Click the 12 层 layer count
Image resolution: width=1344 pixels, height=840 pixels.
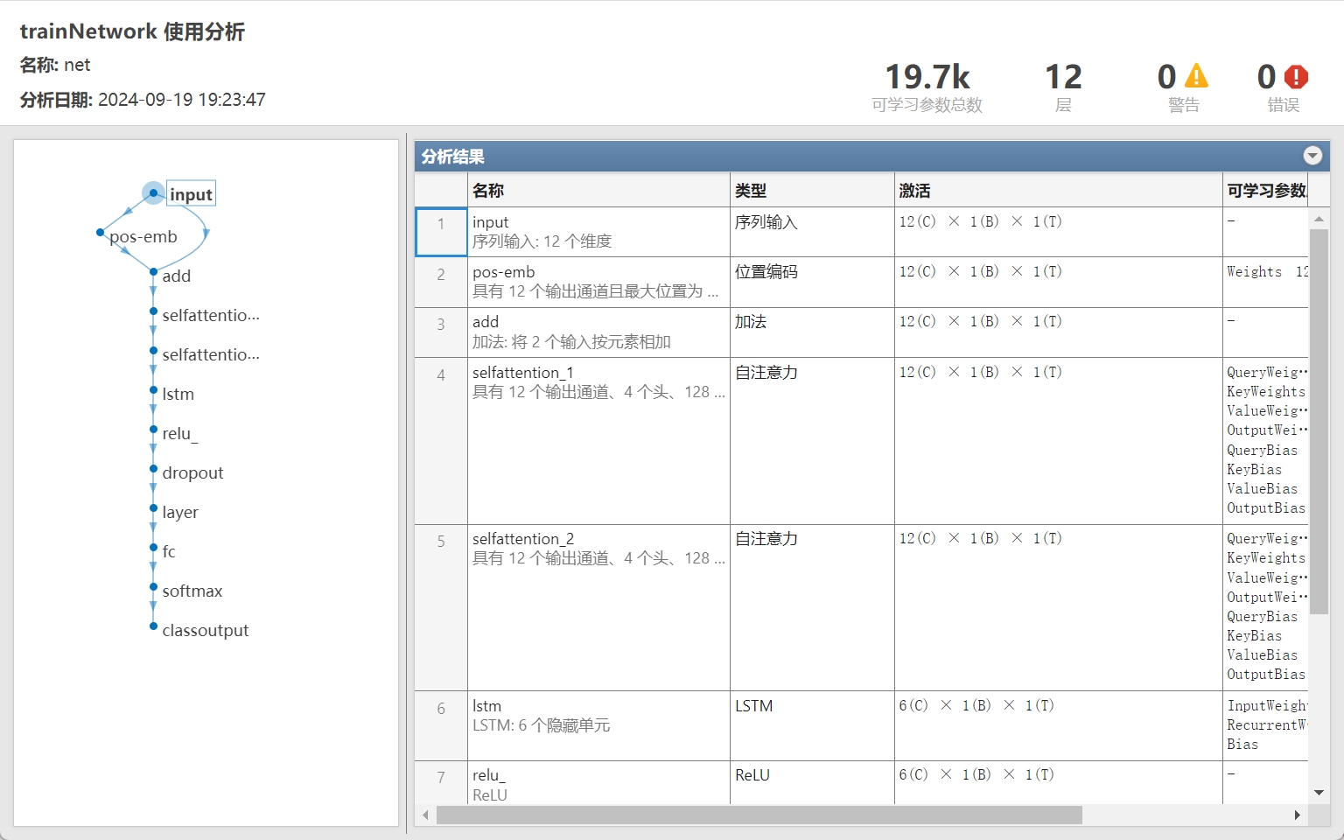click(x=1062, y=77)
